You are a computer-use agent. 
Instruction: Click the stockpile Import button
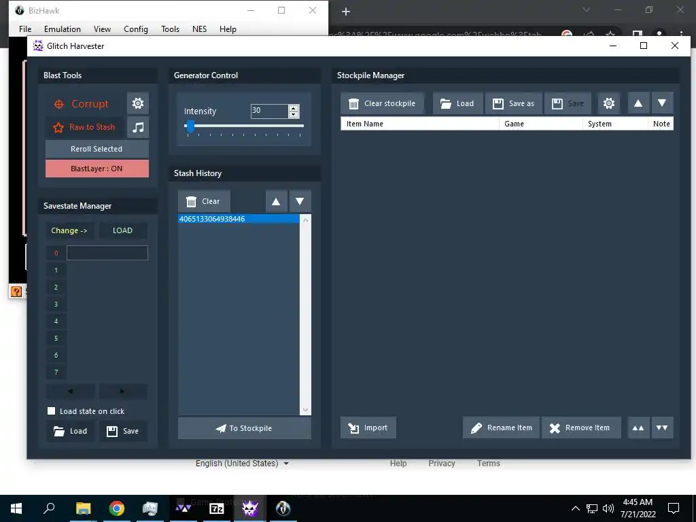pos(368,428)
